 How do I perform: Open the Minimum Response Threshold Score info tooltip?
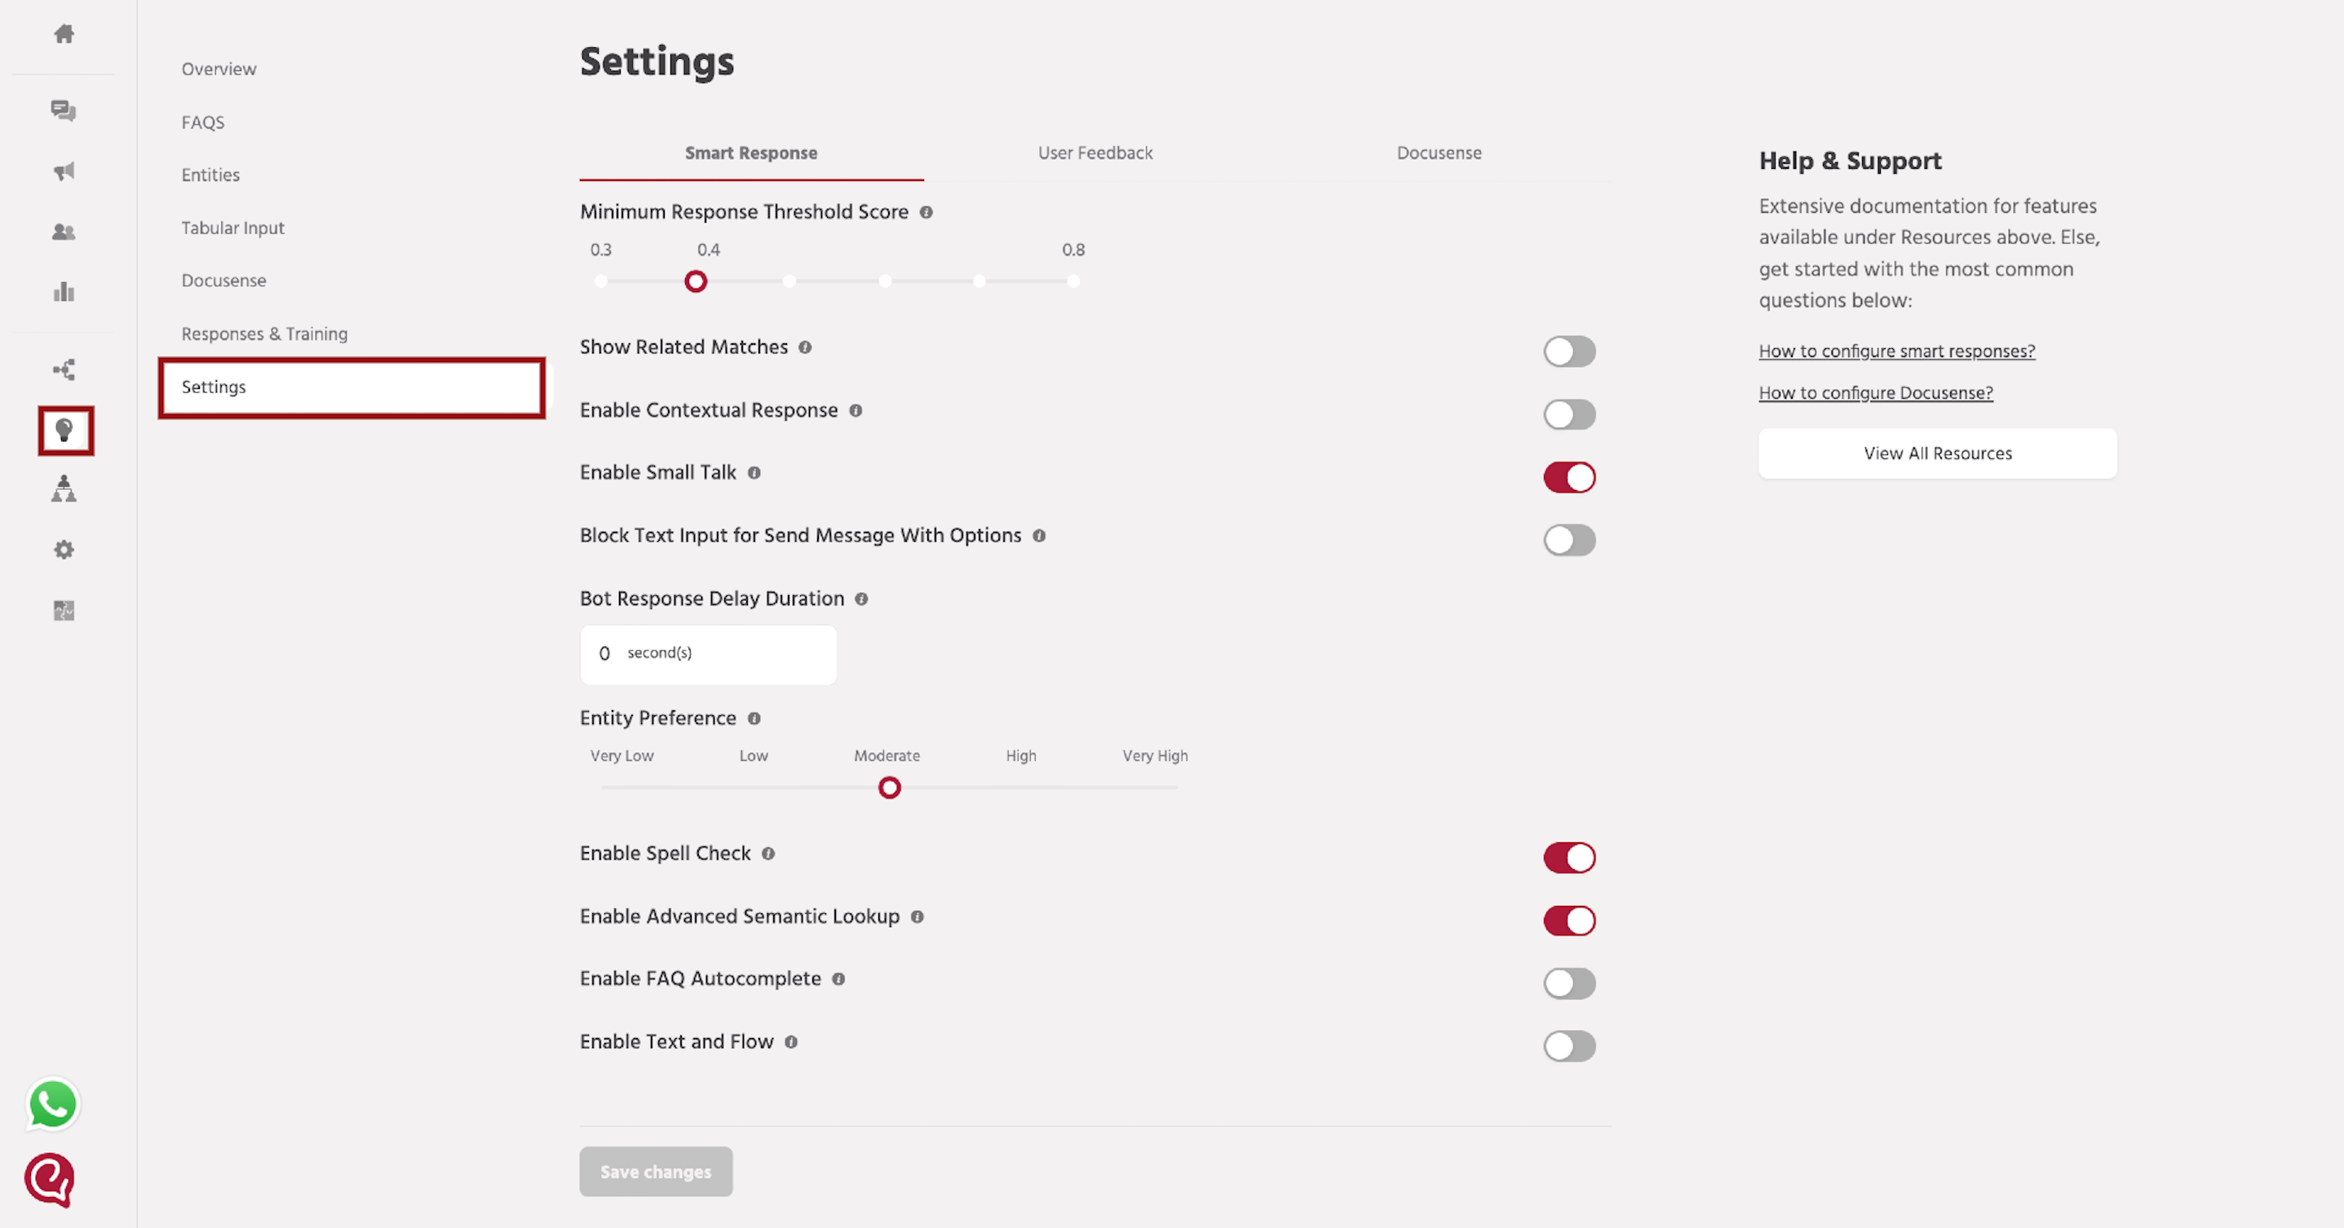click(x=927, y=212)
